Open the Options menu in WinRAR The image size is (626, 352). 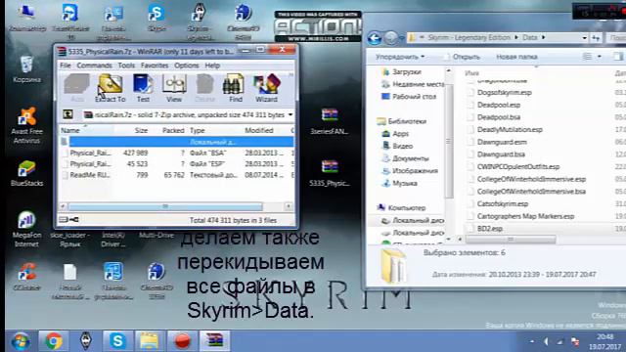pyautogui.click(x=187, y=66)
